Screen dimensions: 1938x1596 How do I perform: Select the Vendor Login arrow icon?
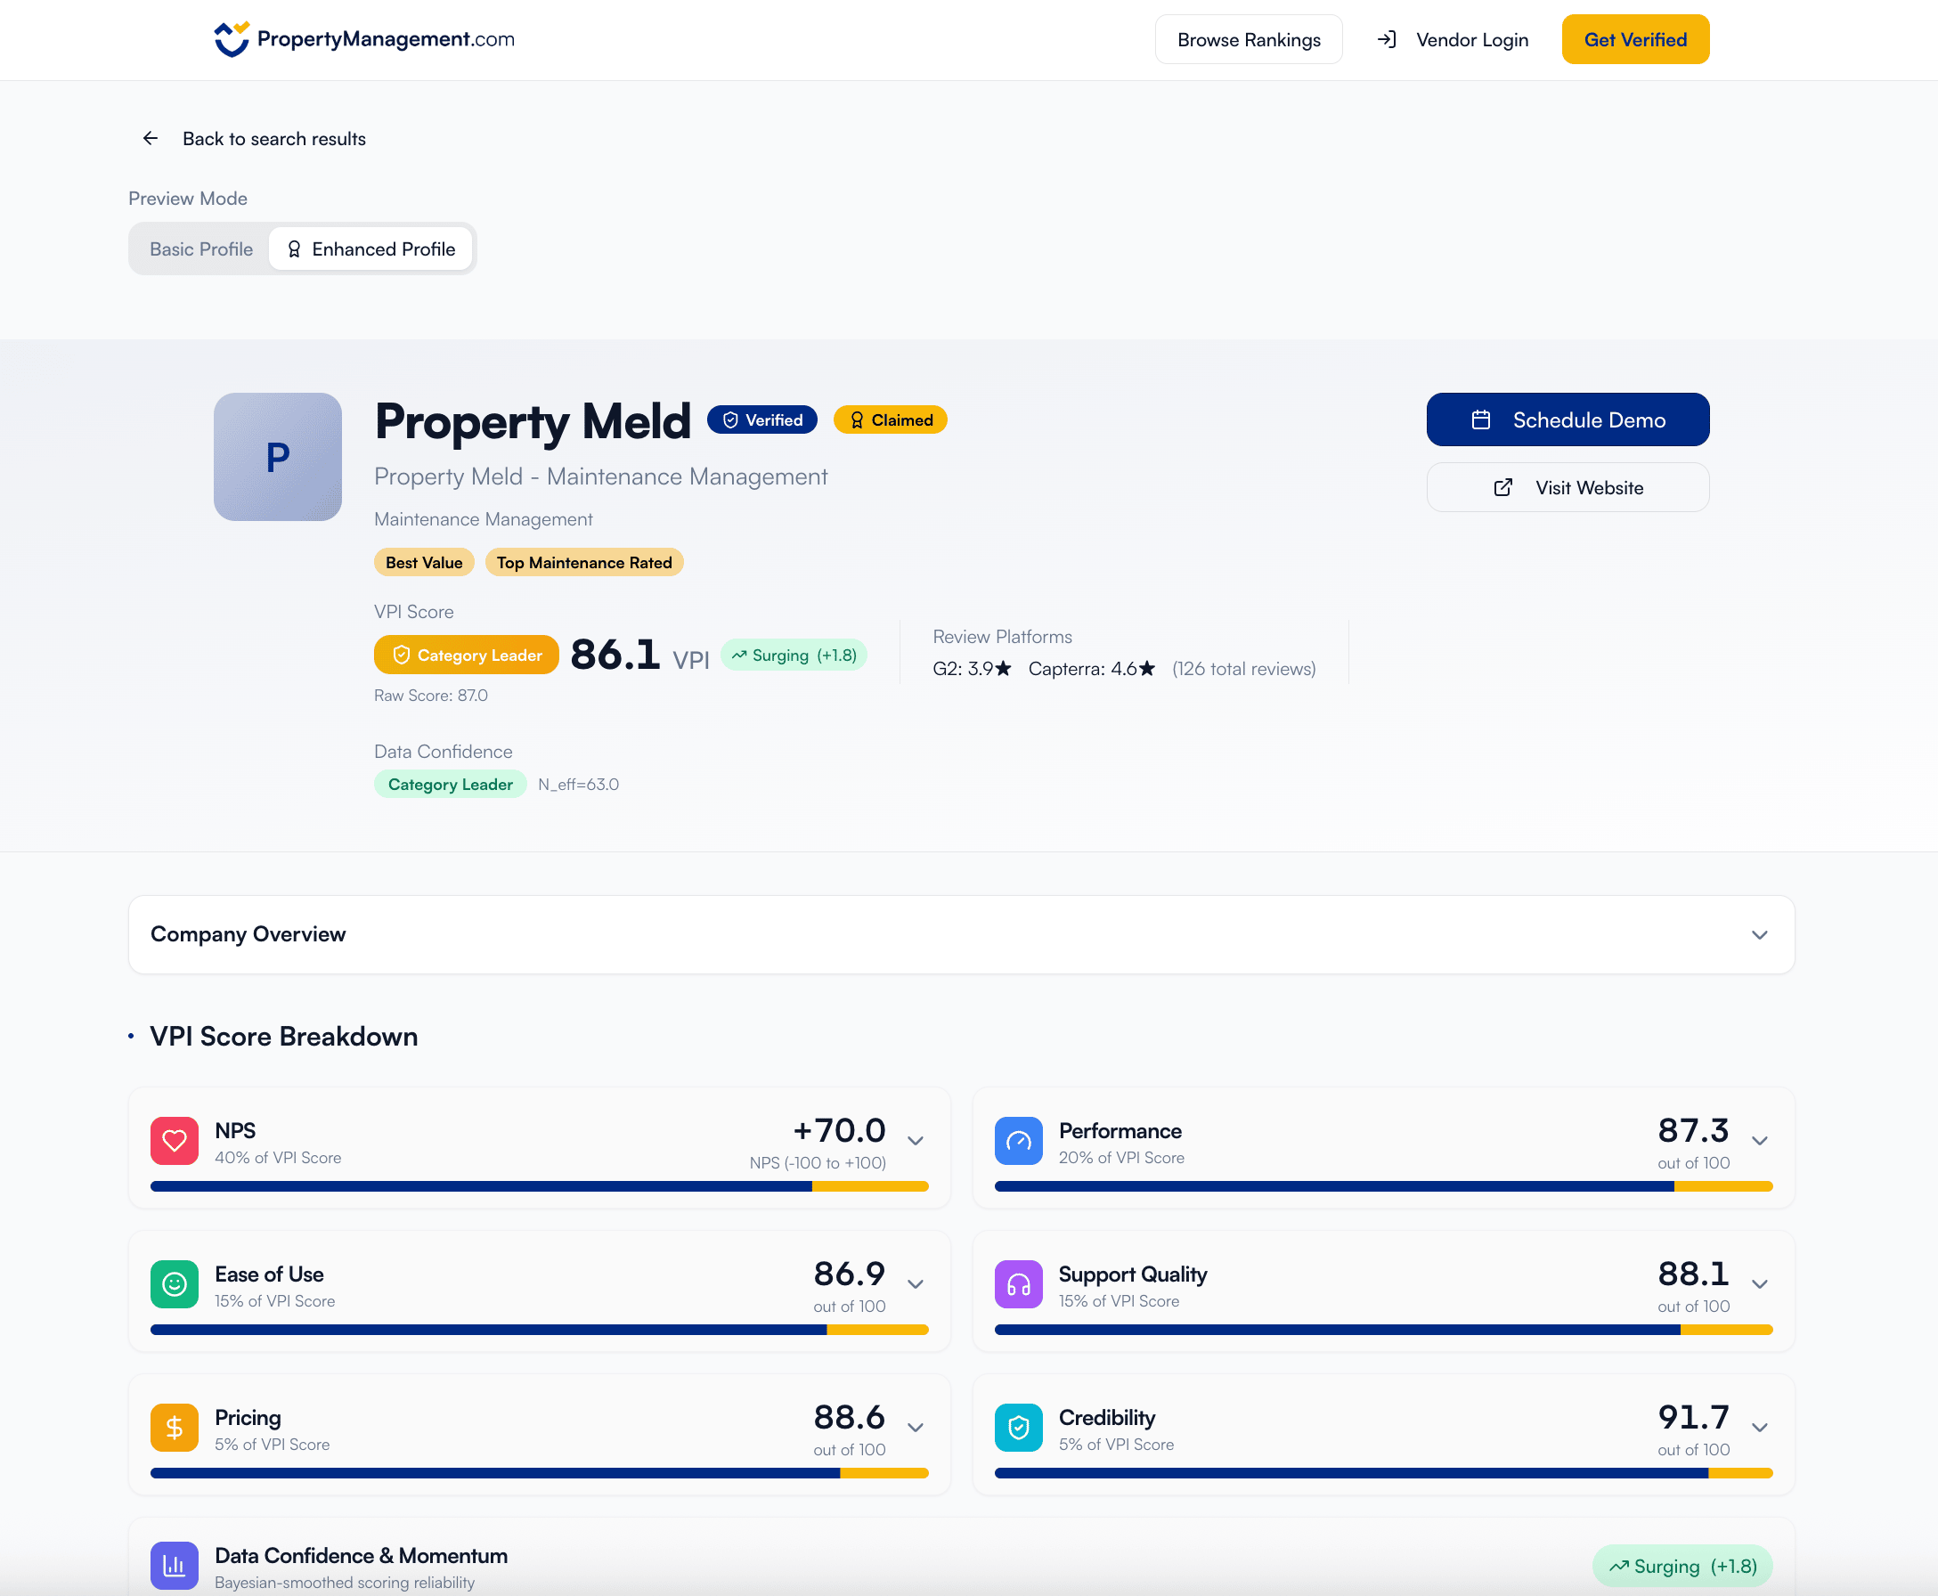pyautogui.click(x=1388, y=38)
